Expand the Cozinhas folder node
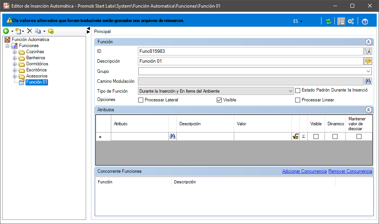Viewport: 379px width, 224px height. [x=15, y=52]
